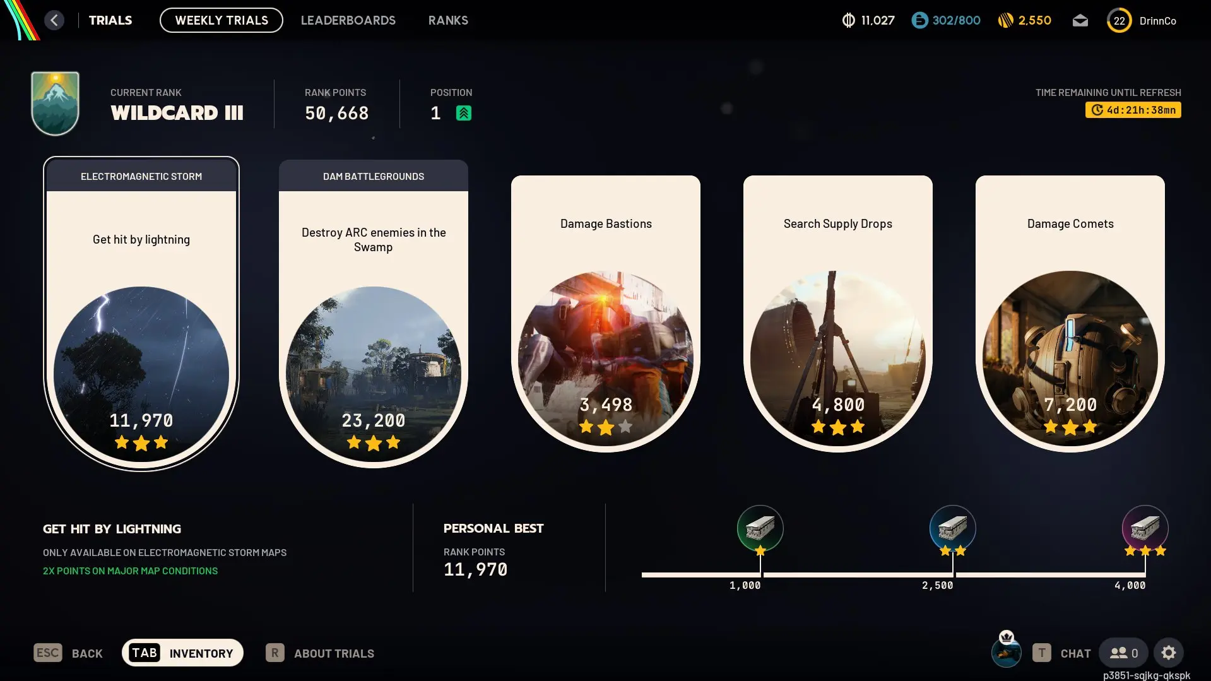Viewport: 1211px width, 681px height.
Task: Open Inventory with the TAB button
Action: (x=182, y=653)
